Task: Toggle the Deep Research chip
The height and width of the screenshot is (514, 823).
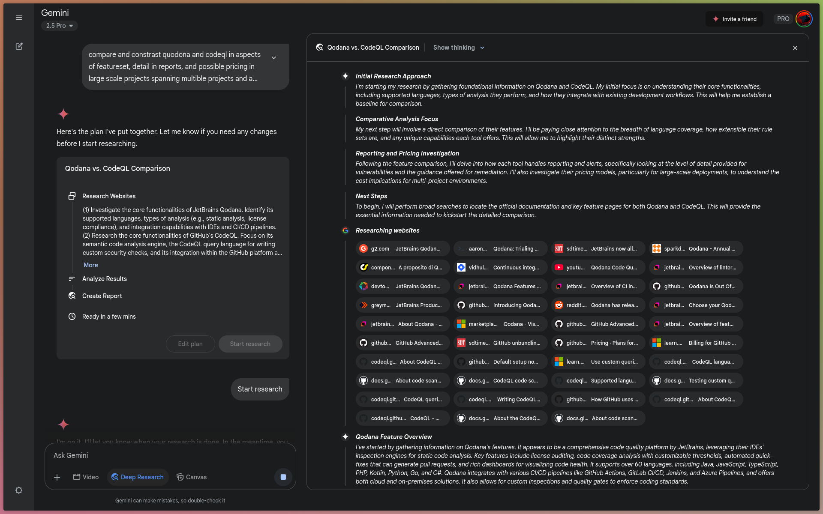Action: 138,477
